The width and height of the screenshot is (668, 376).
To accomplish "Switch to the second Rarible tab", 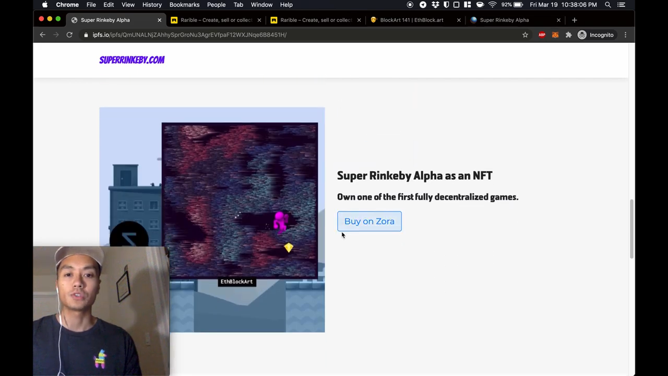I will [x=315, y=20].
